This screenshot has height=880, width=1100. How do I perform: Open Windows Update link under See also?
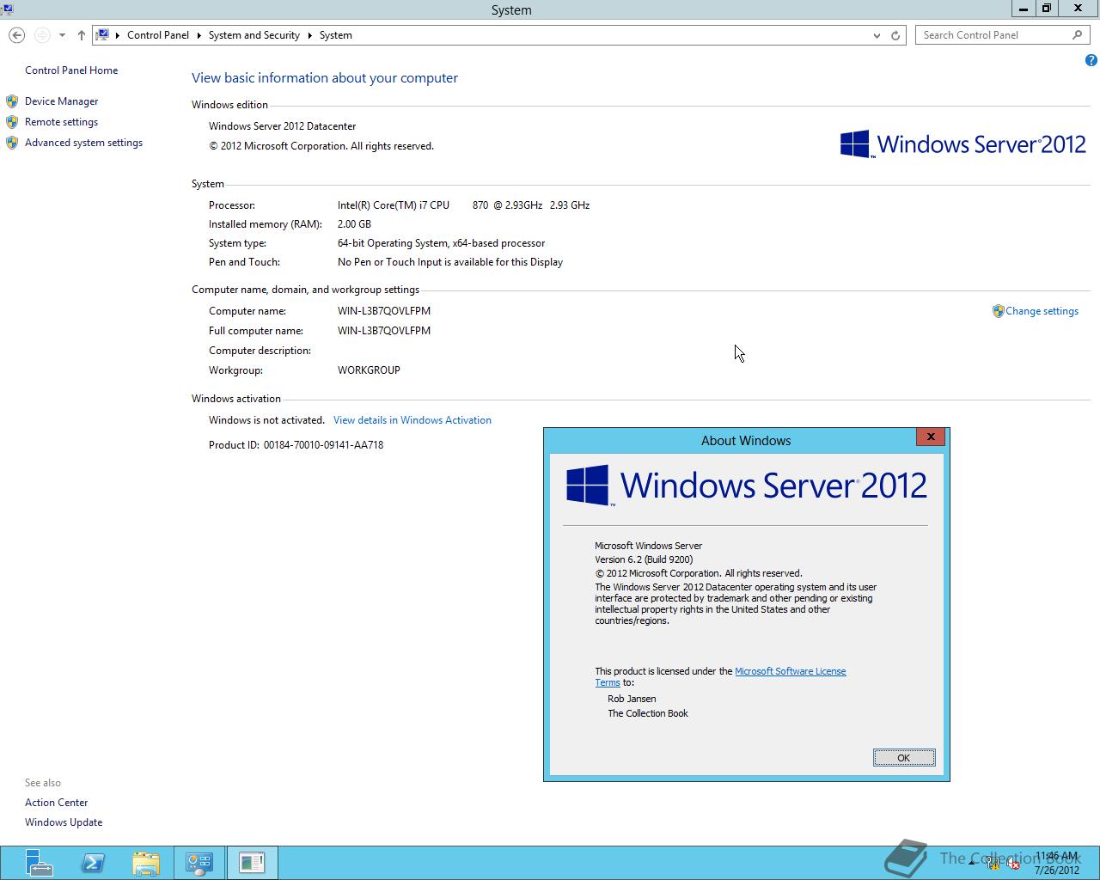click(64, 822)
